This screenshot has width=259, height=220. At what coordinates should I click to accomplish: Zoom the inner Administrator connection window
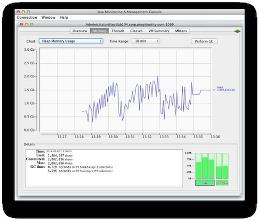tap(32, 24)
